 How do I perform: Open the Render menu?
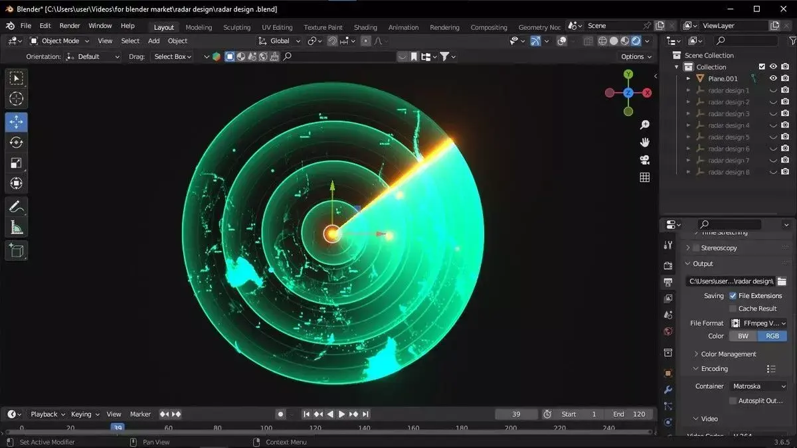tap(70, 26)
